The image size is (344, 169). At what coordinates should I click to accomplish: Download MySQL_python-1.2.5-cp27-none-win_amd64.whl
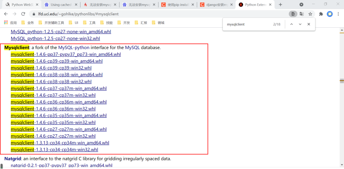[x=61, y=31]
